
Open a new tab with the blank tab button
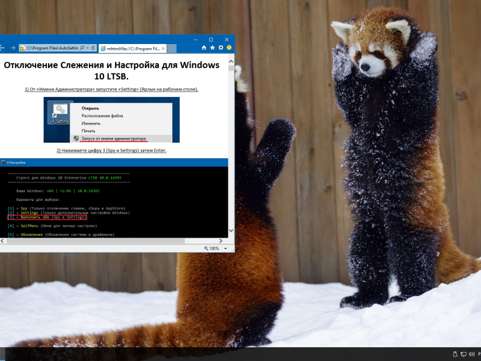(172, 49)
